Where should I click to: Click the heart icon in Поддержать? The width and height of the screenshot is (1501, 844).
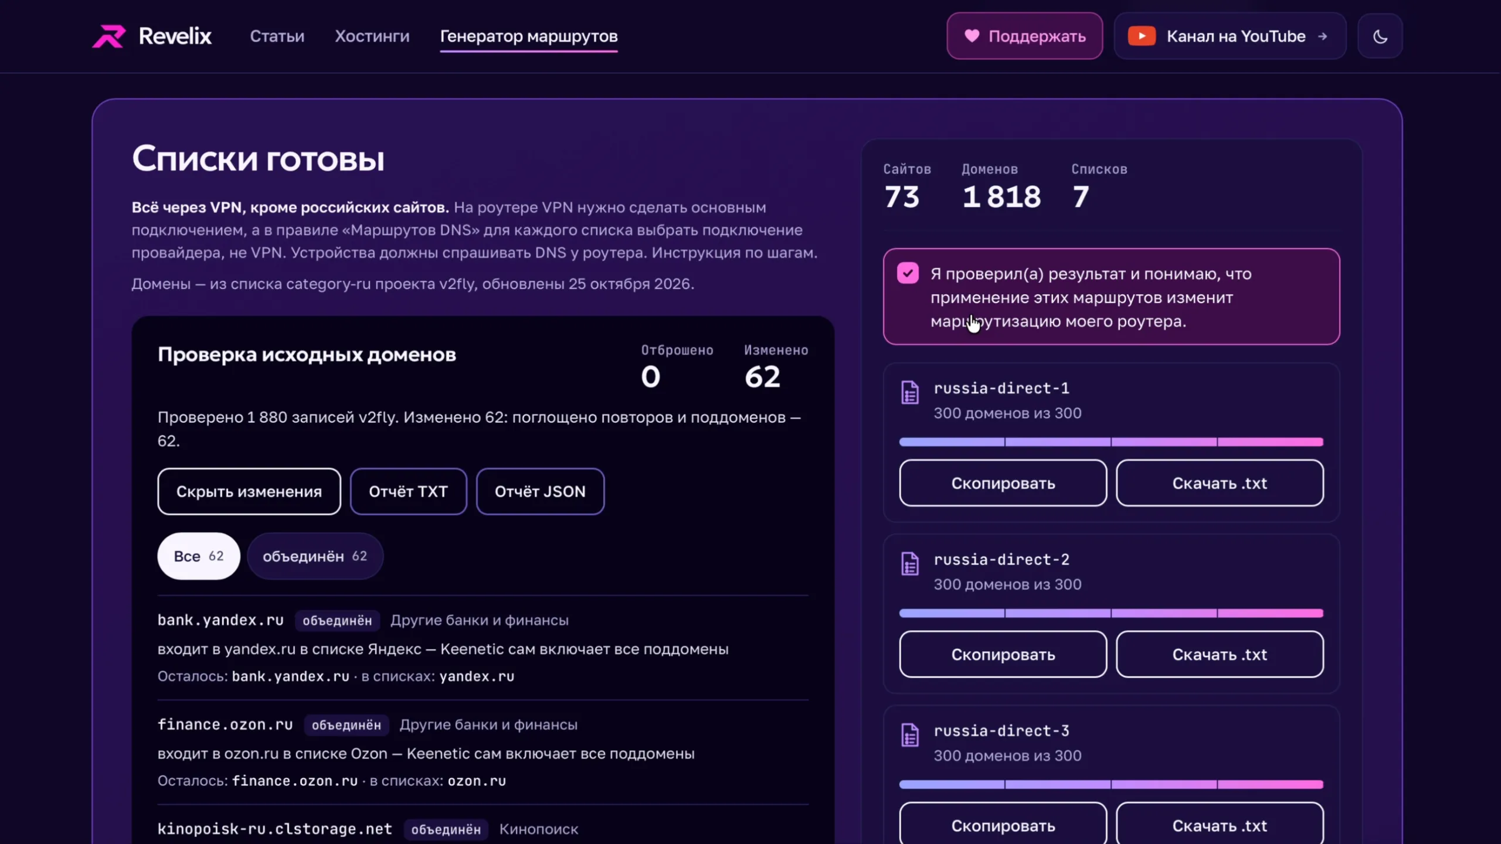click(x=972, y=36)
